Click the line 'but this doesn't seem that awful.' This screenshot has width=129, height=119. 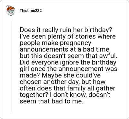[68, 56]
